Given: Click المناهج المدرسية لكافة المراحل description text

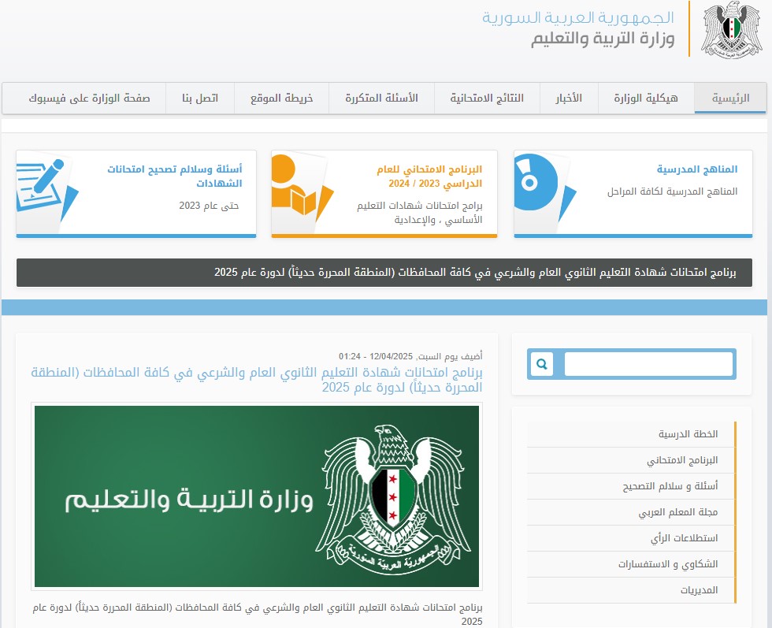Looking at the screenshot, I should (x=672, y=191).
